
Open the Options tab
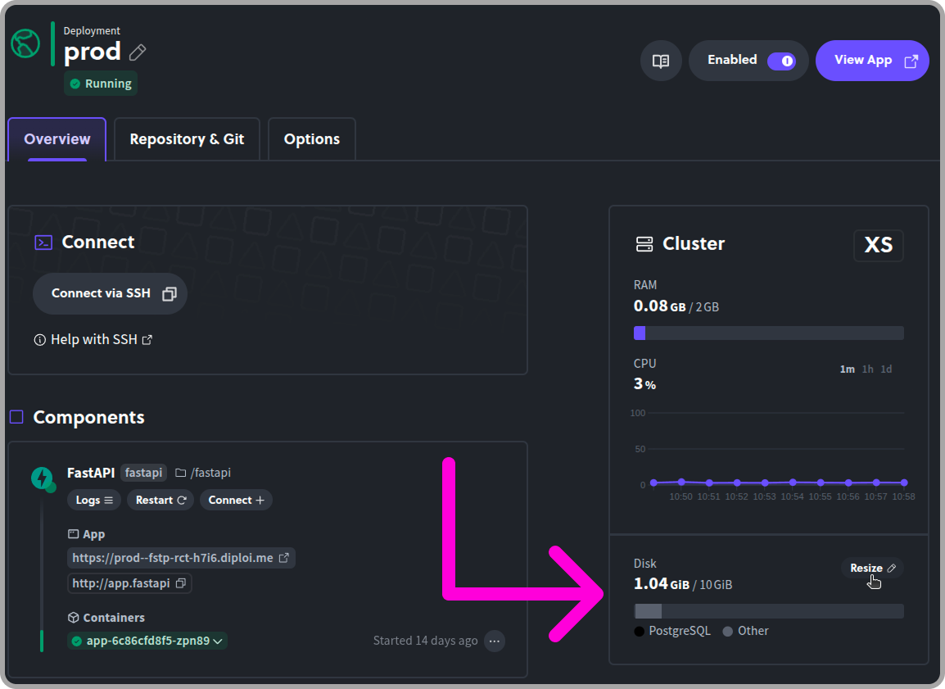(x=311, y=138)
